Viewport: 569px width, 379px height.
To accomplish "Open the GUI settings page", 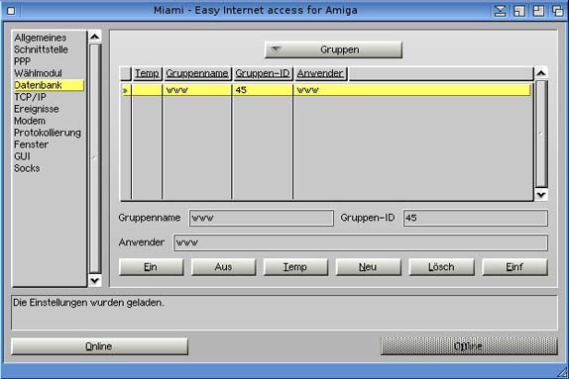I will (x=22, y=156).
